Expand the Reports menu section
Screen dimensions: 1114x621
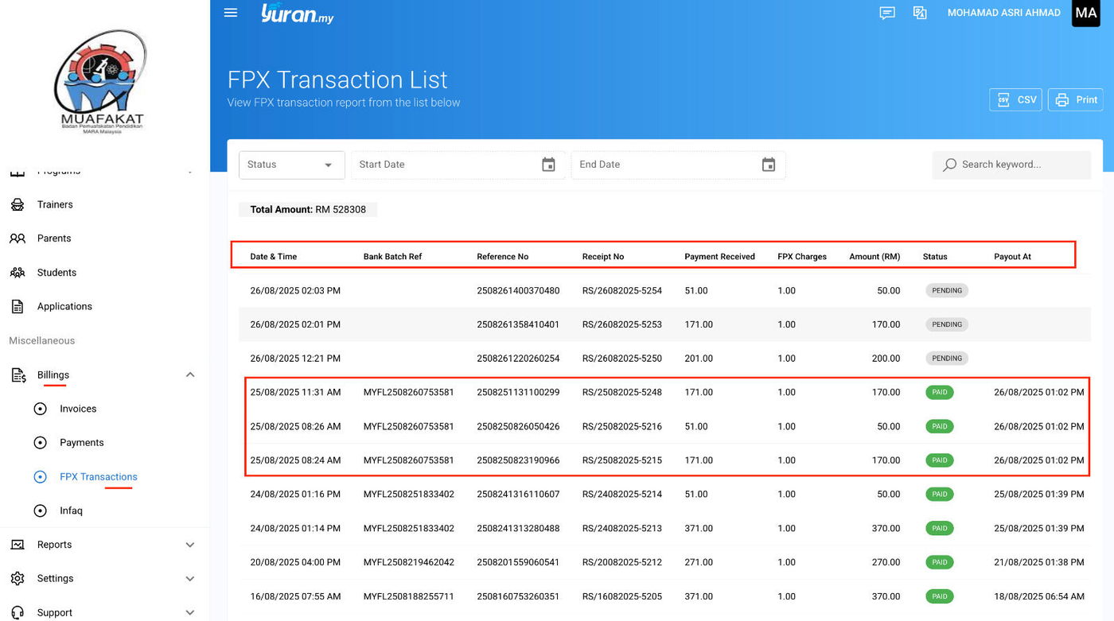pyautogui.click(x=190, y=545)
